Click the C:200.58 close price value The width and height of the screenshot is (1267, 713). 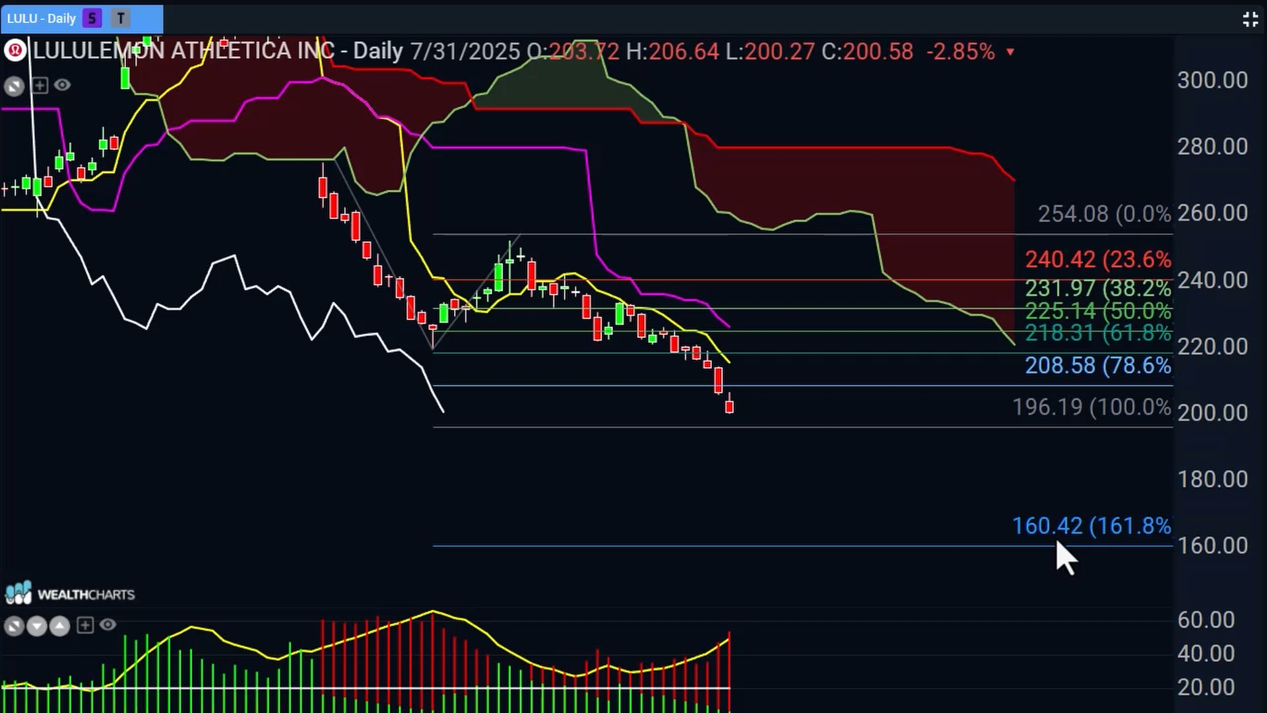click(x=867, y=51)
